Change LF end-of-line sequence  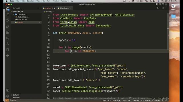129,100
